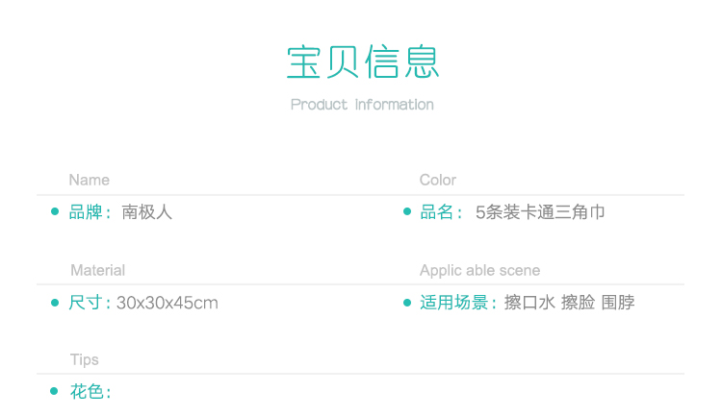Click the 花色 field label
The image size is (722, 417).
[87, 392]
